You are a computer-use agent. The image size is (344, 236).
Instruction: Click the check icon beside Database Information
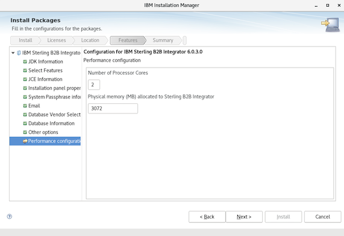coord(25,123)
